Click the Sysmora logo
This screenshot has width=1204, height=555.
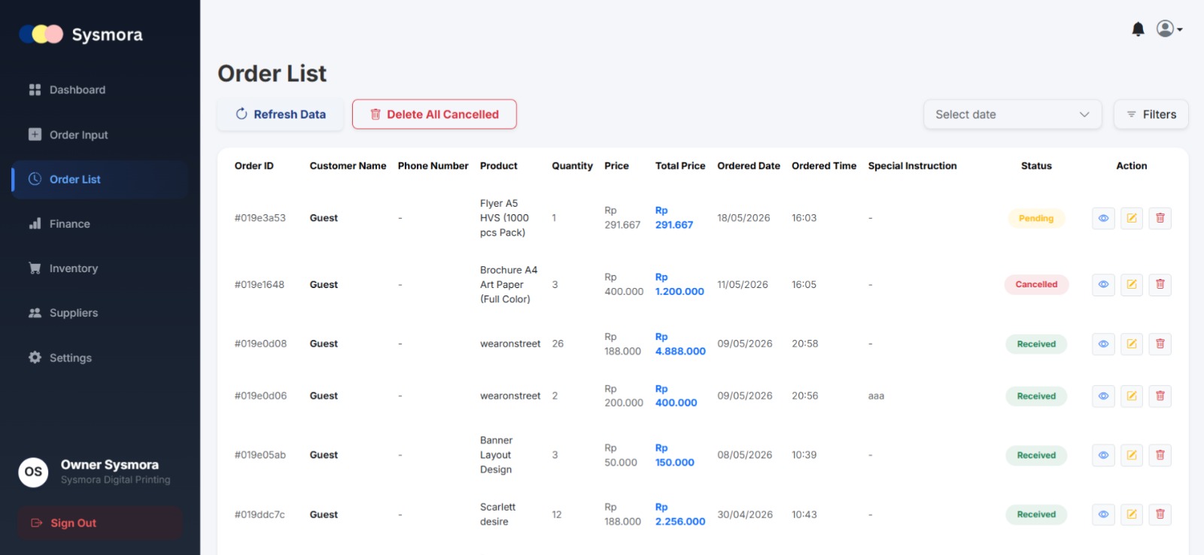[81, 35]
